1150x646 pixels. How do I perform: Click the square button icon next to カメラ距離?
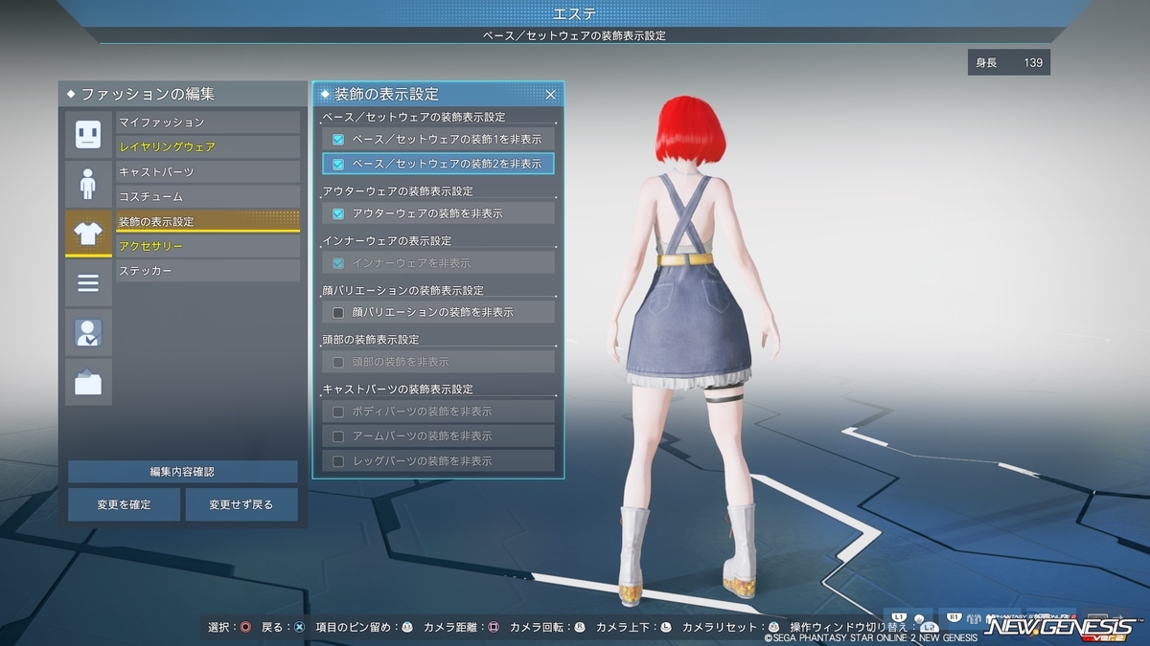click(x=493, y=627)
